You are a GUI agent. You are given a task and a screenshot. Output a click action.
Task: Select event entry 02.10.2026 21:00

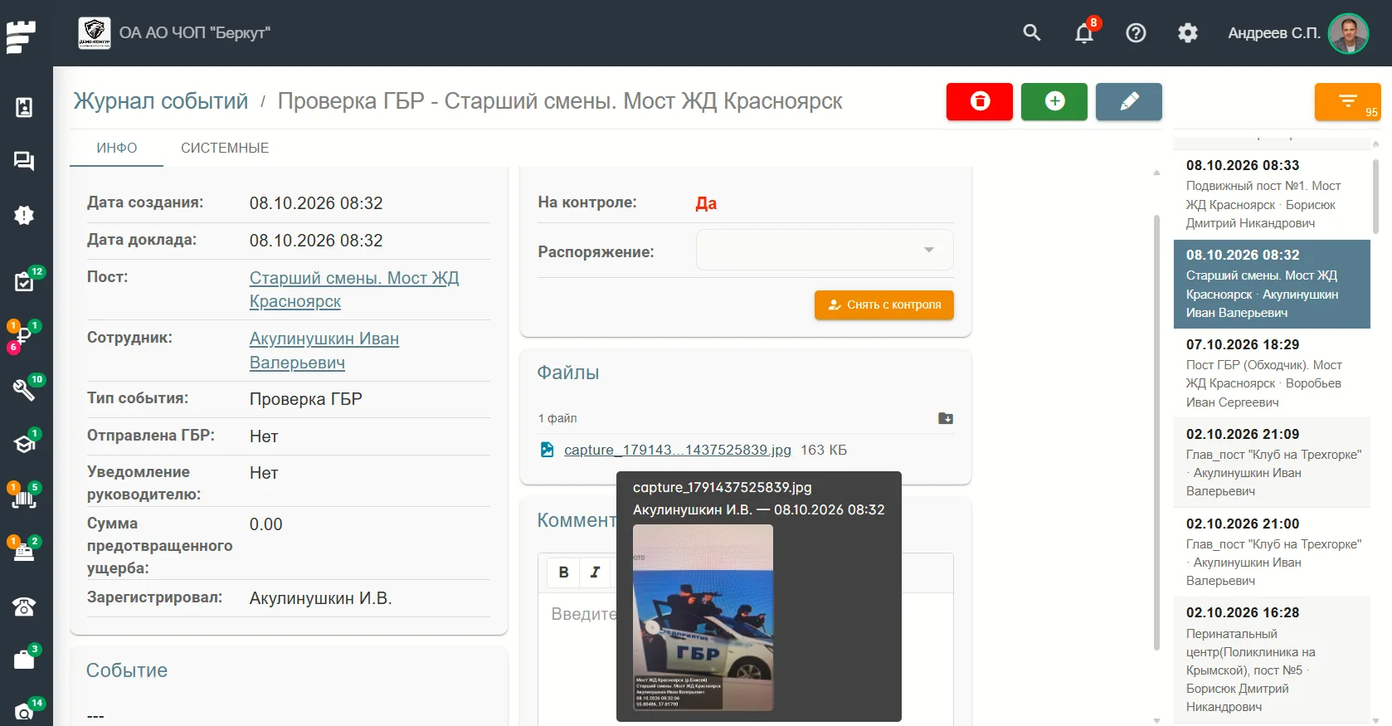pyautogui.click(x=1272, y=553)
